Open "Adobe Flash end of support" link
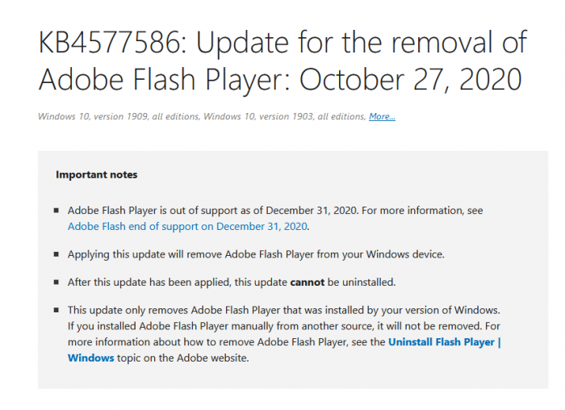Image resolution: width=565 pixels, height=410 pixels. 187,227
